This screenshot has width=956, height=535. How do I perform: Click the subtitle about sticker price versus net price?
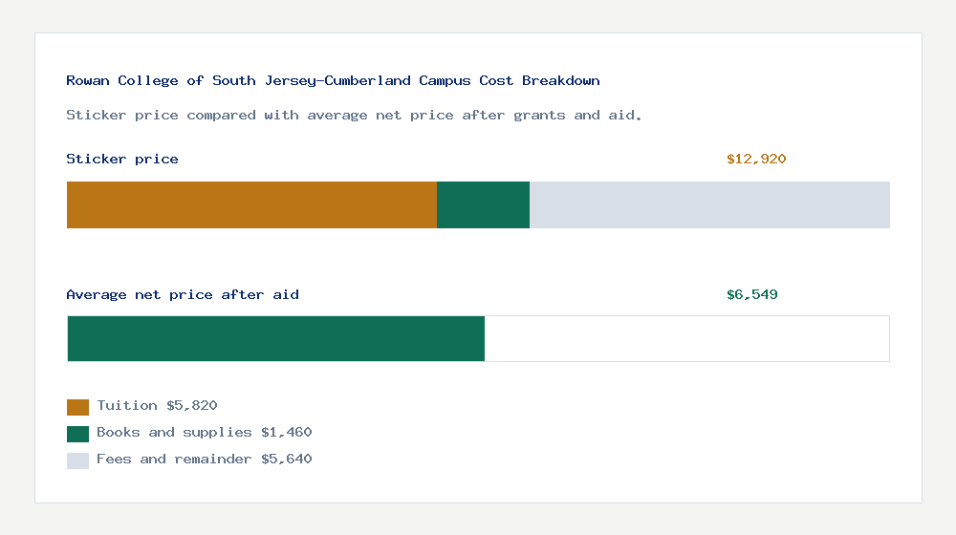coord(354,115)
